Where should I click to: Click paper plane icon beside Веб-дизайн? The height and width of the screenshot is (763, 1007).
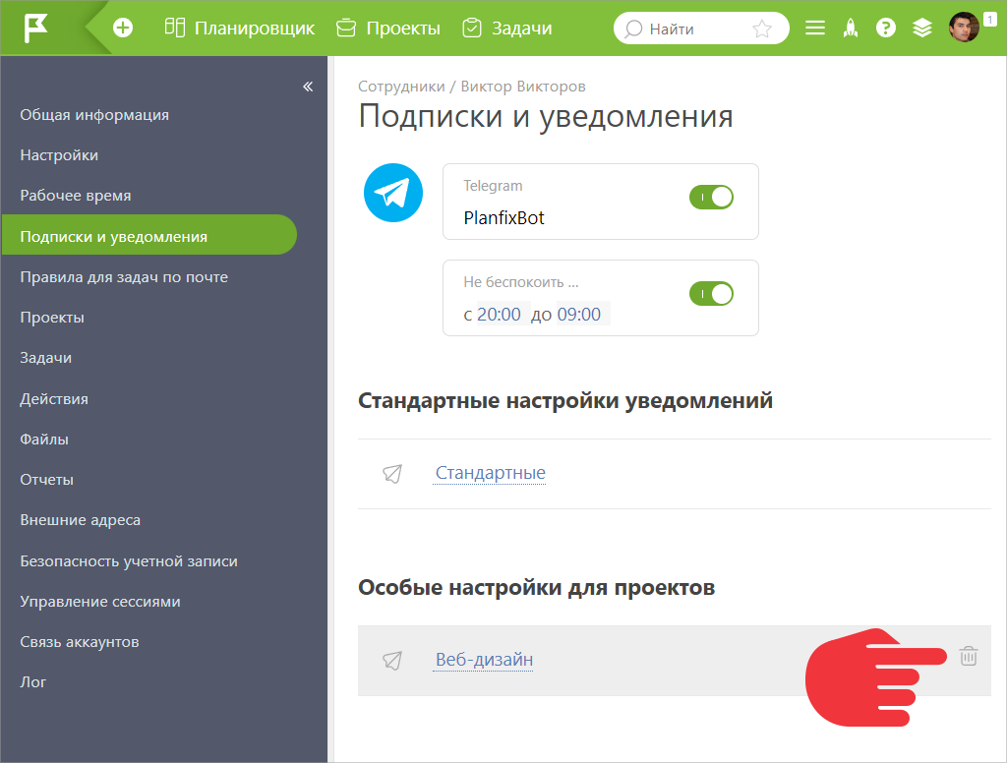pyautogui.click(x=392, y=660)
